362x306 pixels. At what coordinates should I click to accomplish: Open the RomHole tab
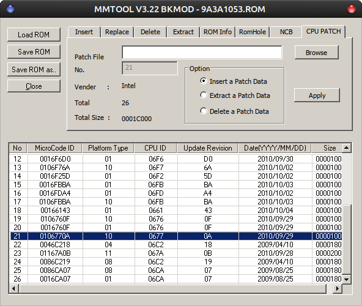[x=253, y=32]
